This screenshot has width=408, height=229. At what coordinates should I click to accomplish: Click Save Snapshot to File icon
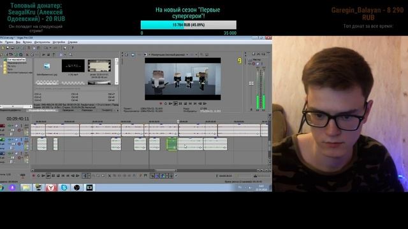tap(207, 55)
